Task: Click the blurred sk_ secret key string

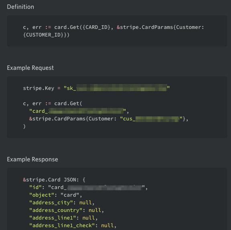Action: [117, 88]
